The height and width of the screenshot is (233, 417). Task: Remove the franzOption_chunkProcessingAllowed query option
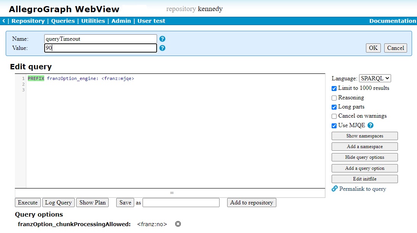(x=178, y=224)
